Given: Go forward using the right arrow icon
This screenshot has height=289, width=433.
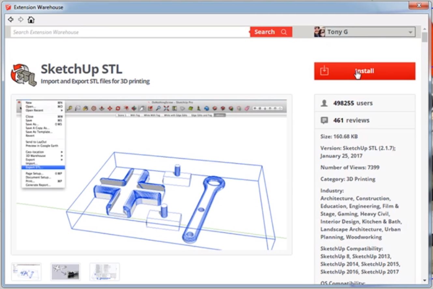Looking at the screenshot, I should click(x=21, y=20).
